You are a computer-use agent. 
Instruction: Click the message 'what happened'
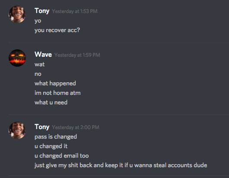point(55,84)
